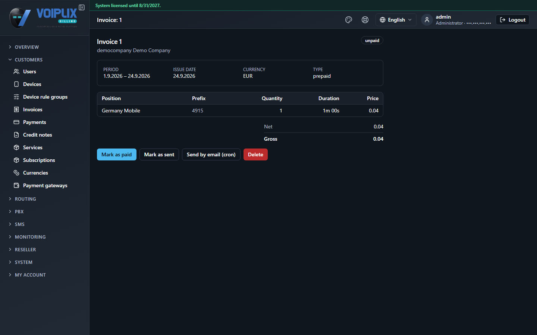Image resolution: width=537 pixels, height=335 pixels.
Task: Click the admin user avatar icon
Action: point(427,20)
